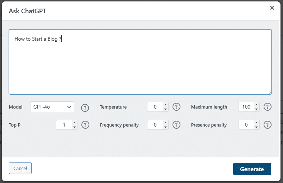The width and height of the screenshot is (283, 183).
Task: Select the Maximum length number field
Action: point(249,107)
